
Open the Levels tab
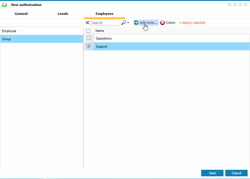(x=63, y=14)
